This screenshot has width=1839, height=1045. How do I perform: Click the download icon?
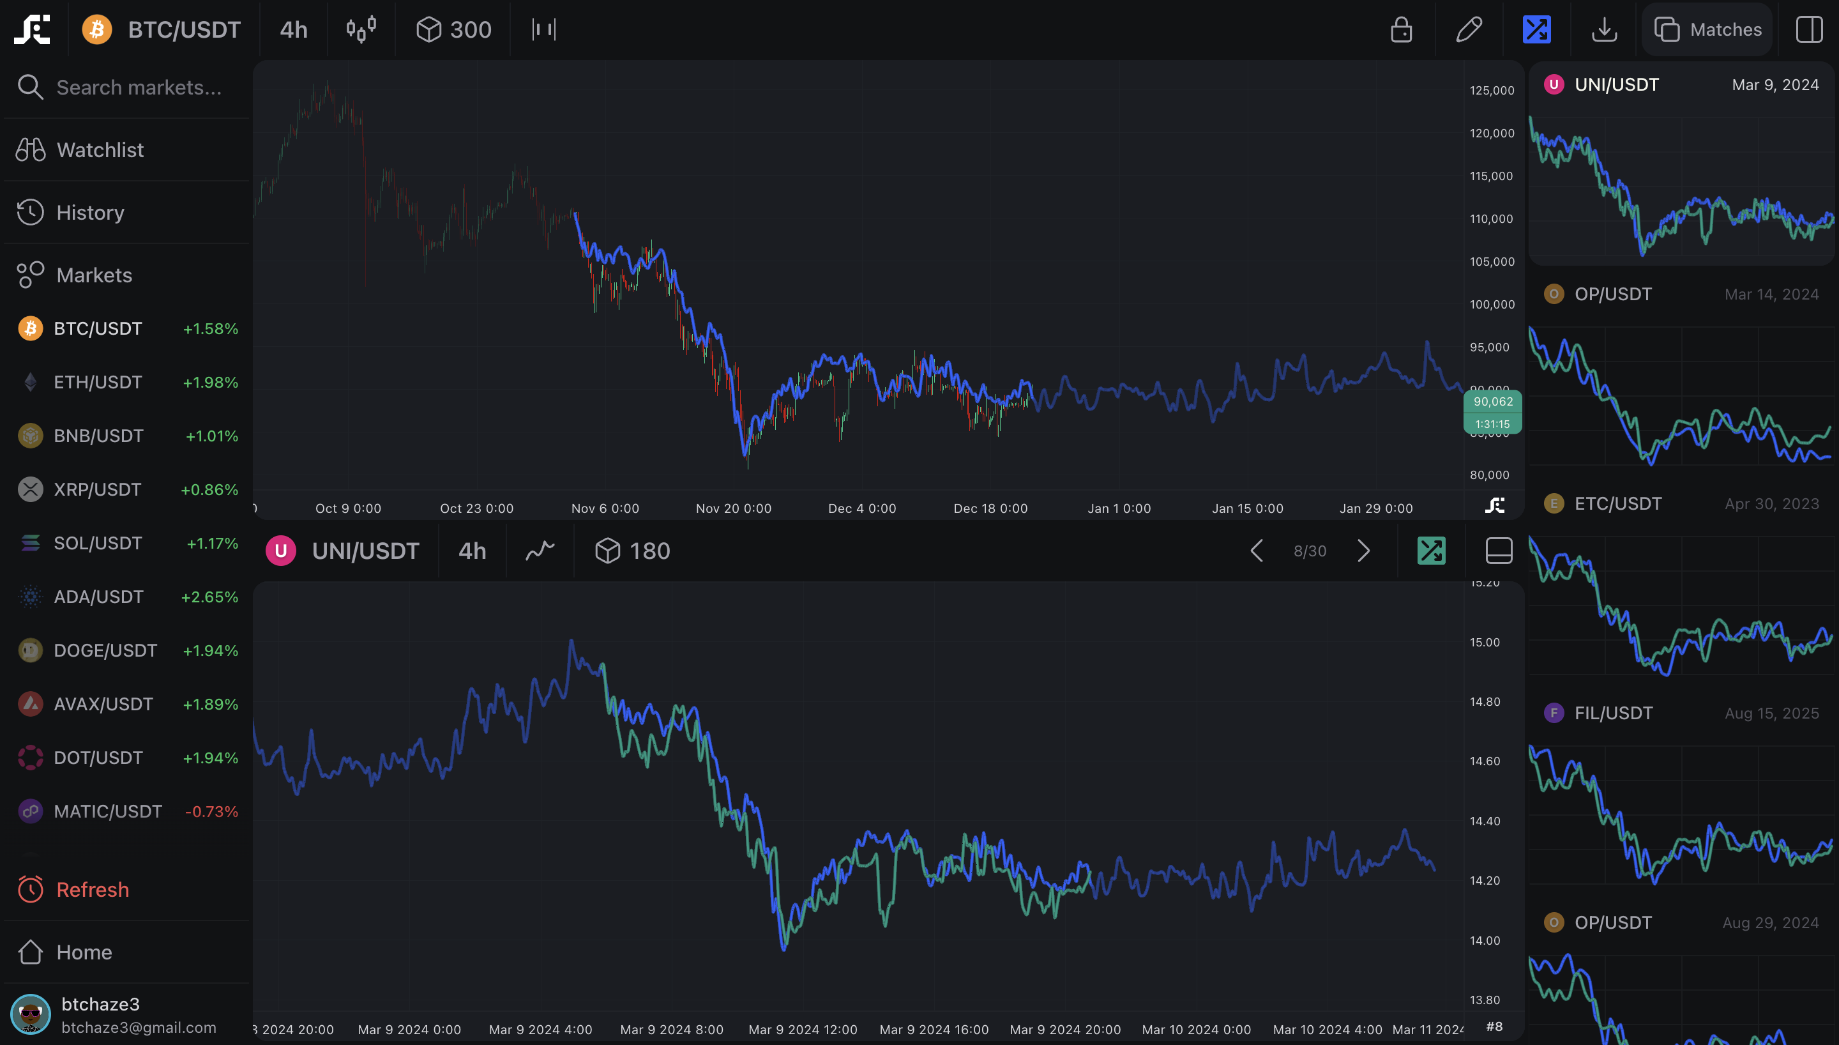(1604, 29)
